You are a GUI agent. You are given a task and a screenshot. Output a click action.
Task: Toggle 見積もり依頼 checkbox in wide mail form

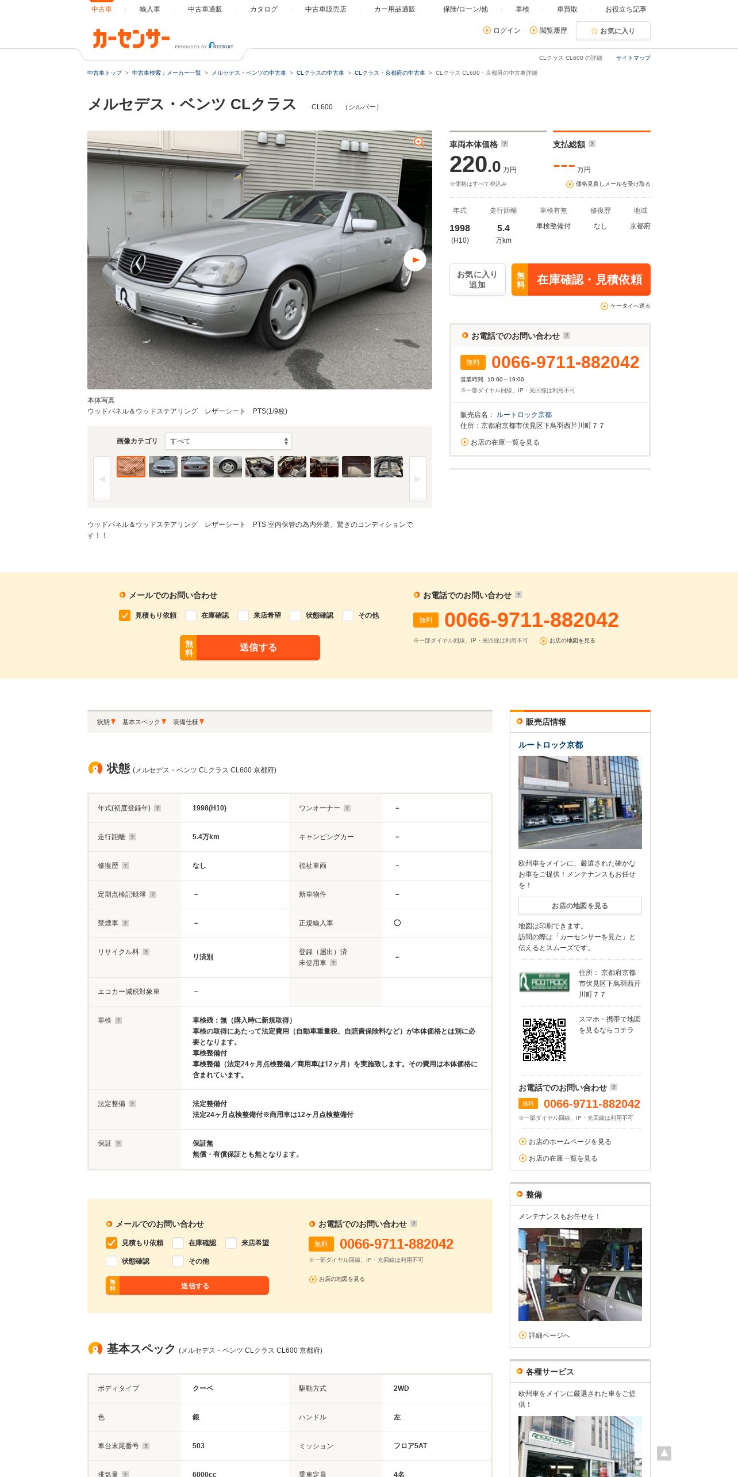[x=125, y=615]
